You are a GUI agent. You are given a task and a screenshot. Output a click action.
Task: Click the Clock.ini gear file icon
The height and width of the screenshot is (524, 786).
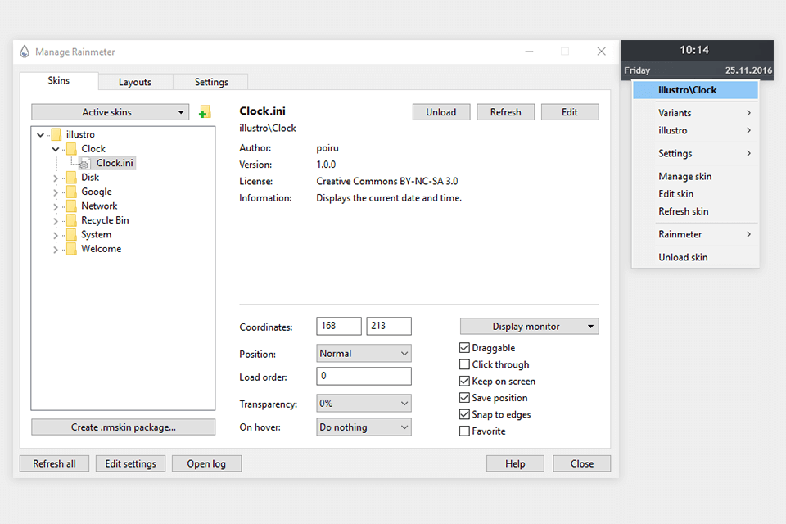tap(85, 163)
